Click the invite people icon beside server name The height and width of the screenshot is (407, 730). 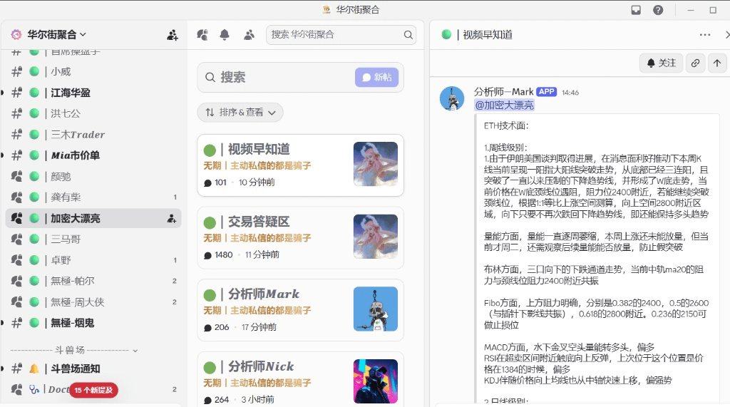pyautogui.click(x=173, y=34)
